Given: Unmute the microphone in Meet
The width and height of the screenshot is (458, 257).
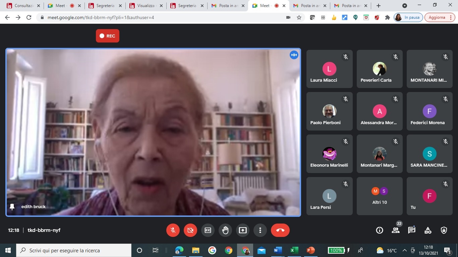Looking at the screenshot, I should [173, 230].
